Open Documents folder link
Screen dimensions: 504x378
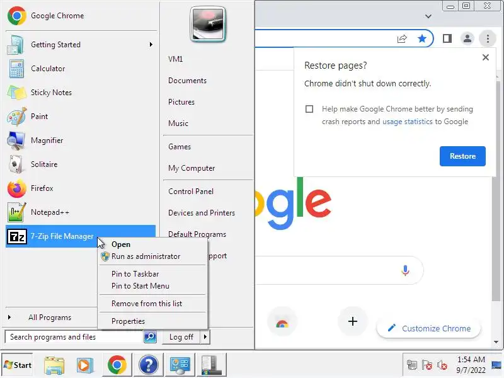[x=187, y=81]
